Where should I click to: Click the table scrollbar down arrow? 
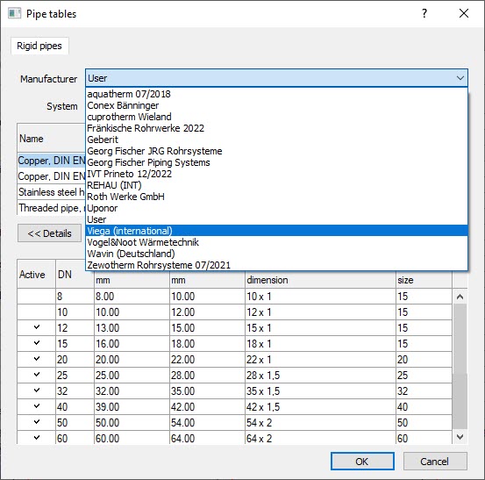[x=460, y=437]
